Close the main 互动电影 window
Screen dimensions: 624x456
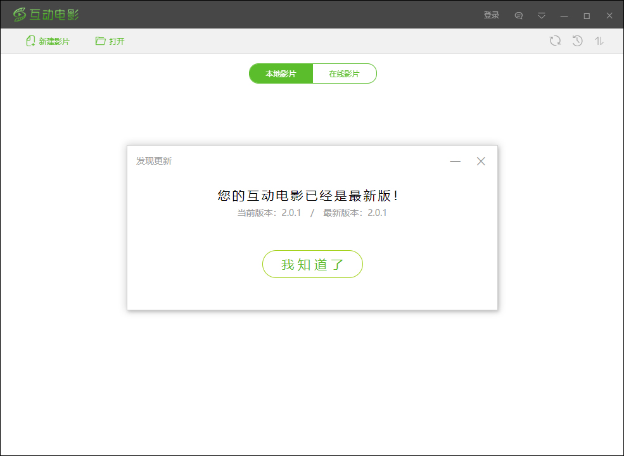(x=609, y=16)
